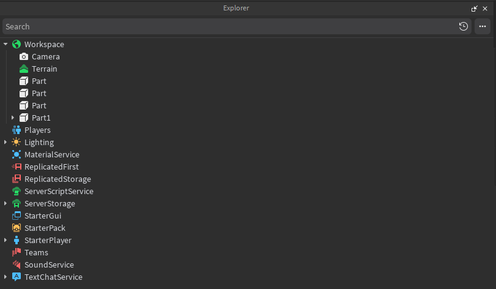496x289 pixels.
Task: Select StarterGui in the tree
Action: pos(43,216)
